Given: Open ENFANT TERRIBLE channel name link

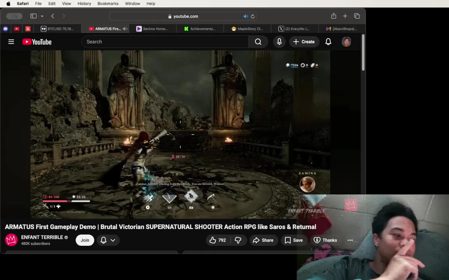Looking at the screenshot, I should (42, 237).
